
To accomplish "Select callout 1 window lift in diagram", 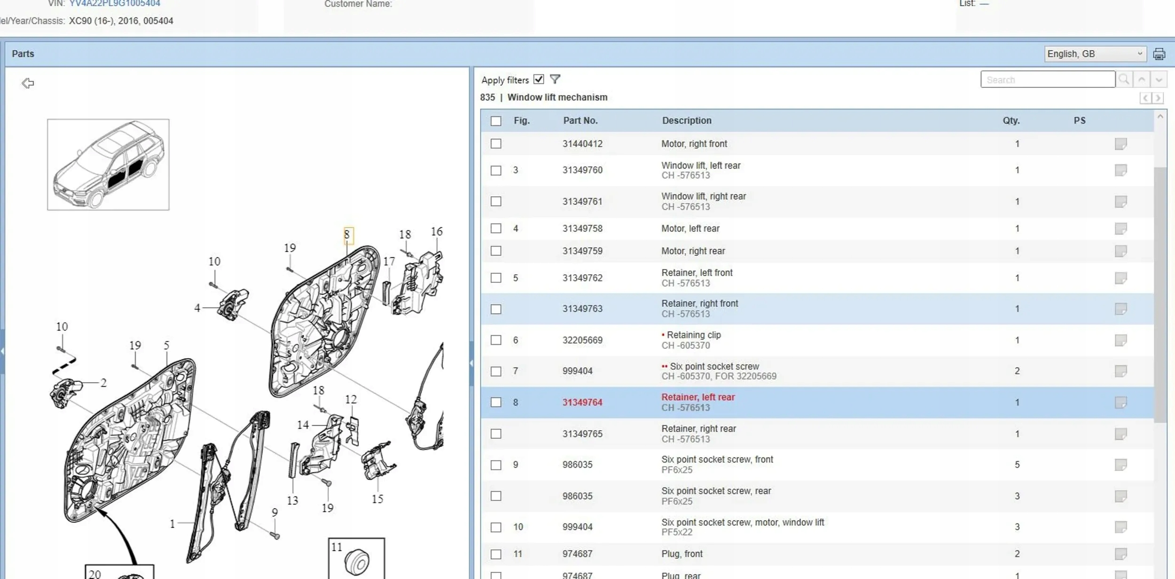I will coord(172,524).
